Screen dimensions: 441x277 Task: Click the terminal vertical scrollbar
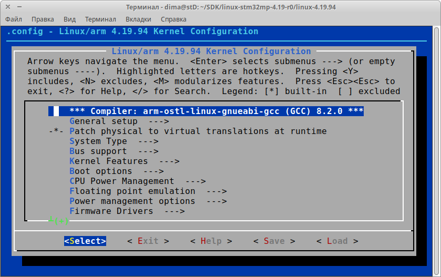[436, 151]
